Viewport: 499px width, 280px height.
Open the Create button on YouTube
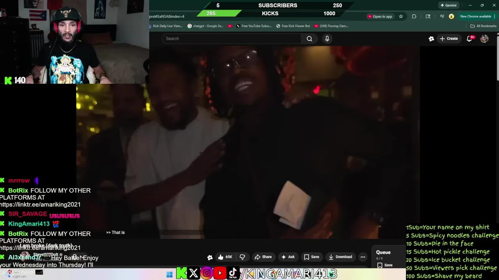[x=449, y=38]
